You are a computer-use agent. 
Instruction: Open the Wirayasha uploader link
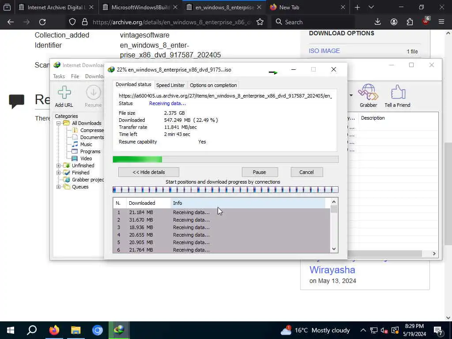click(332, 270)
